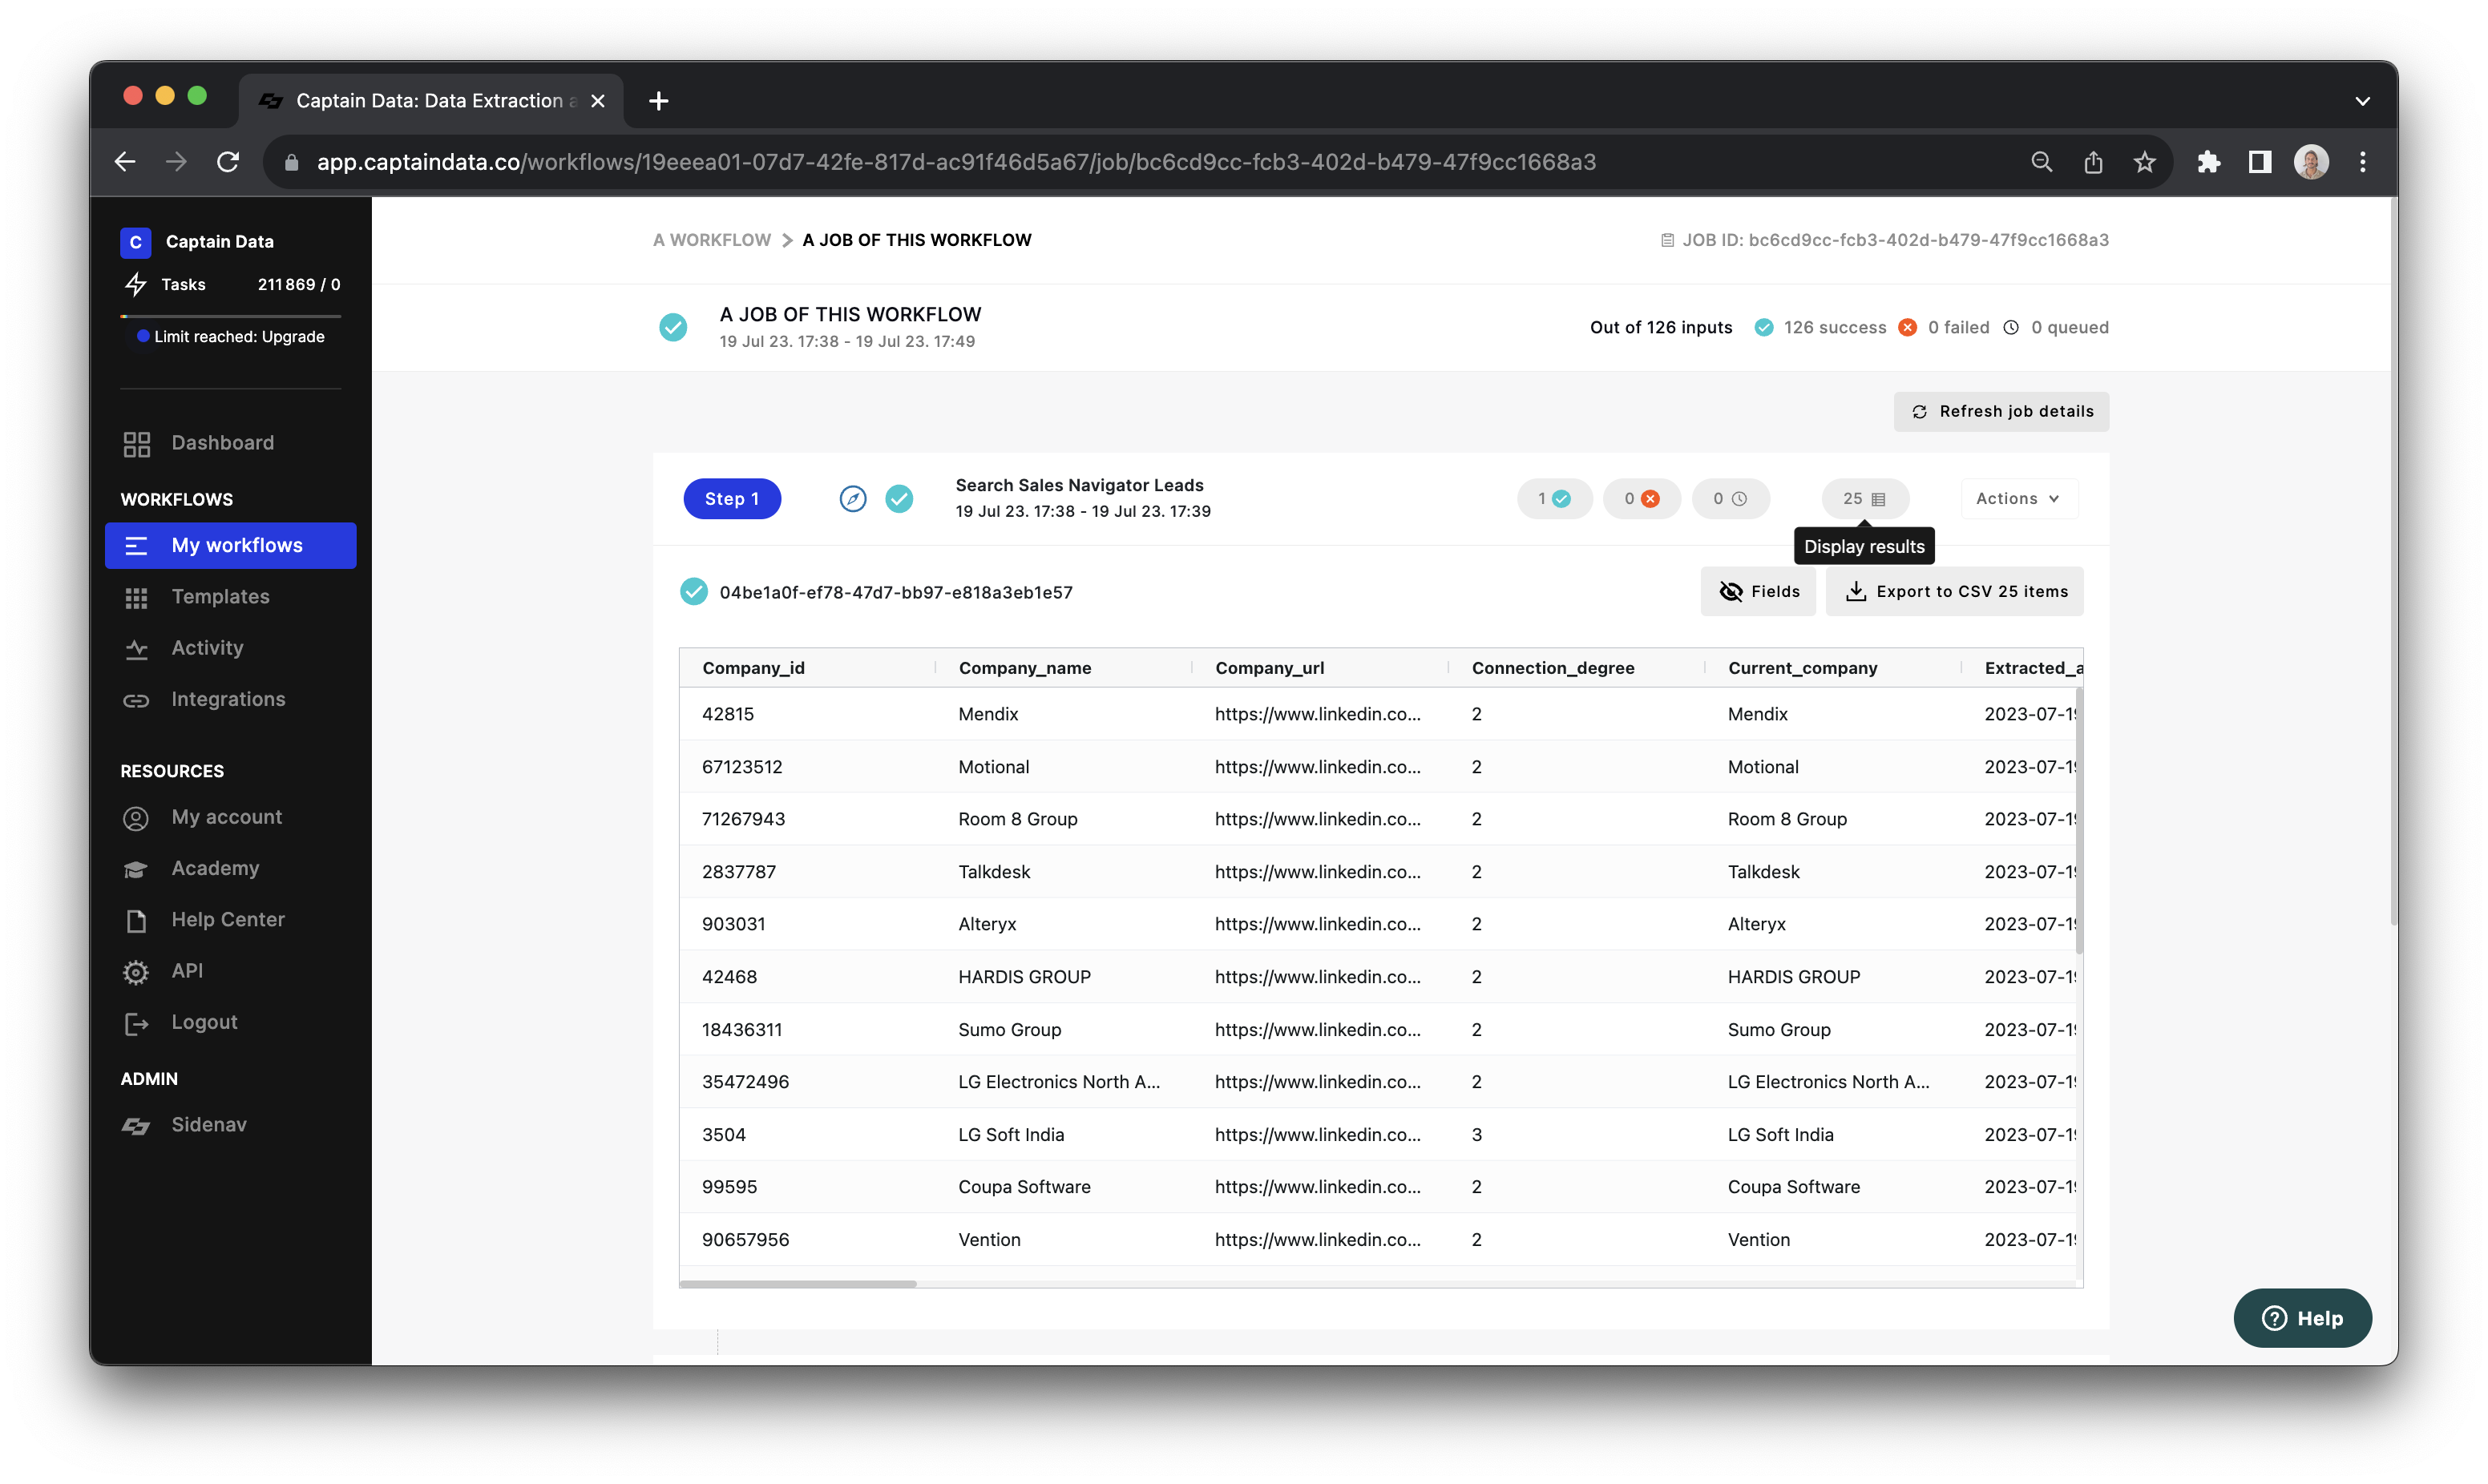The image size is (2488, 1484).
Task: Click the job status check icon near title
Action: click(673, 327)
